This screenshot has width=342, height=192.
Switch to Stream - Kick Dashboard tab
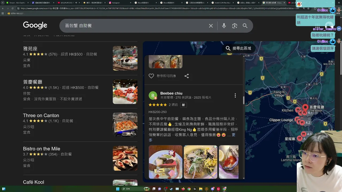tap(17, 3)
